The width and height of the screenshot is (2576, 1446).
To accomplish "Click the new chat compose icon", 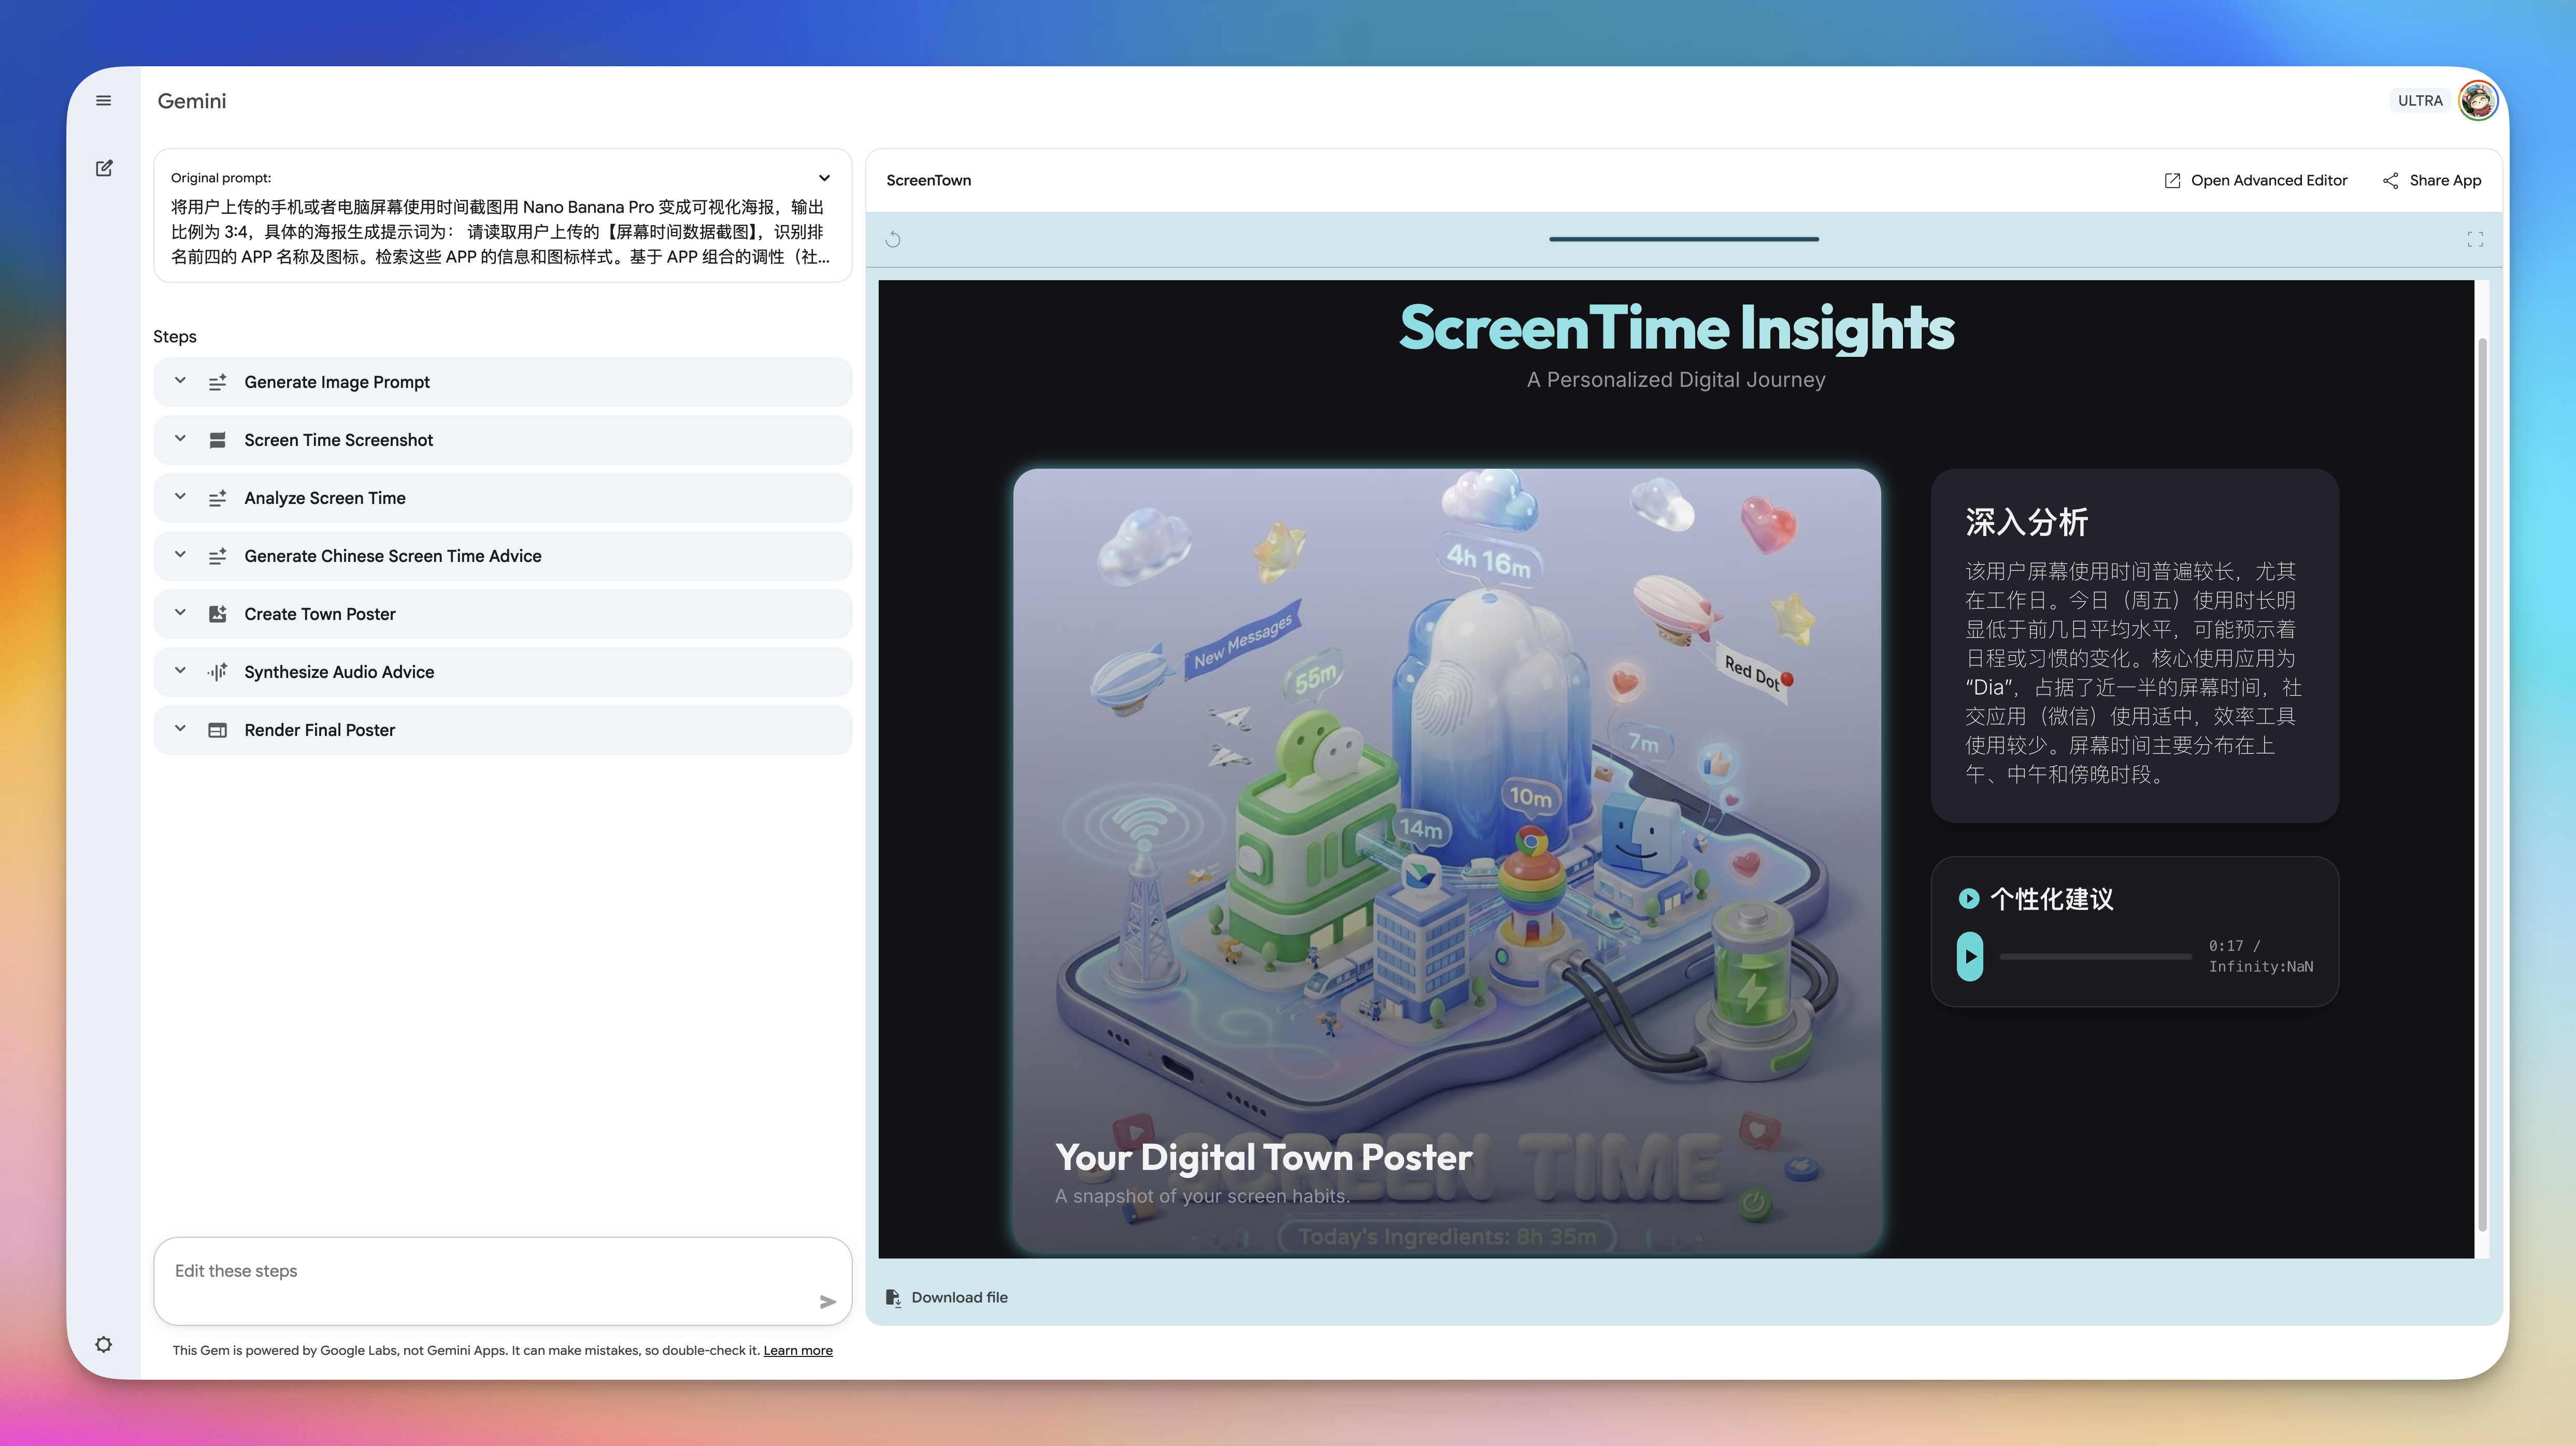I will pos(104,168).
